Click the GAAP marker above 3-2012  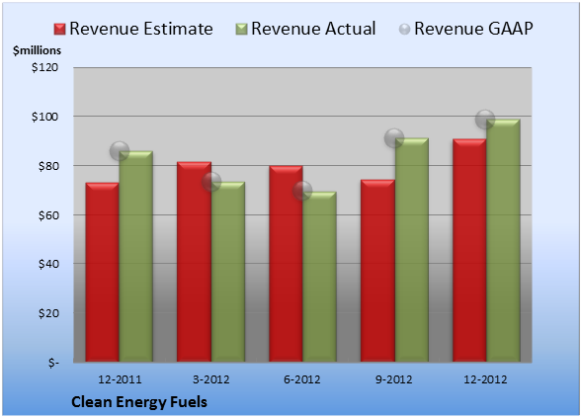(x=211, y=182)
